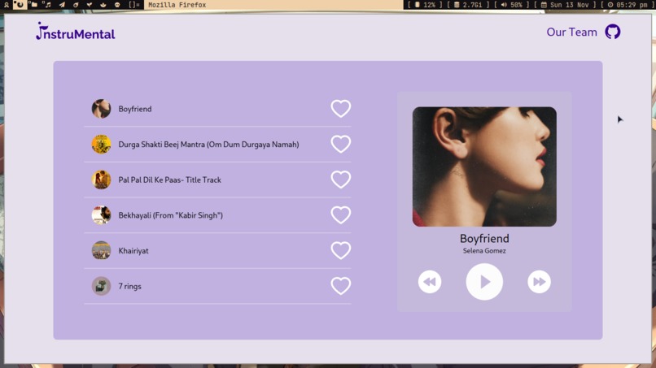Switch to the Firefox workspace icon

20,5
